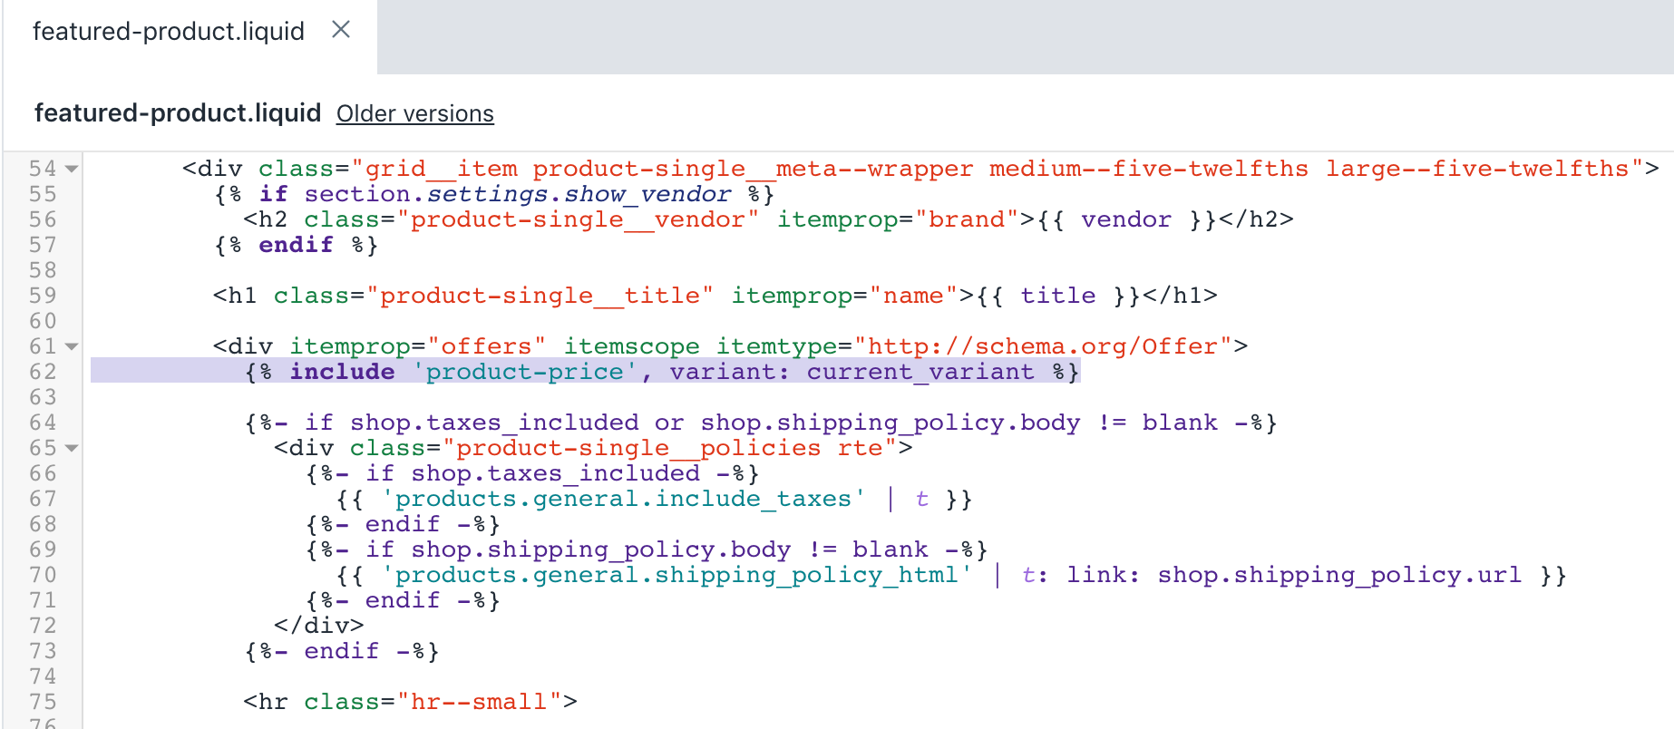Screen dimensions: 1674x729
Task: Close the featured-product.liquid tab
Action: click(x=341, y=30)
